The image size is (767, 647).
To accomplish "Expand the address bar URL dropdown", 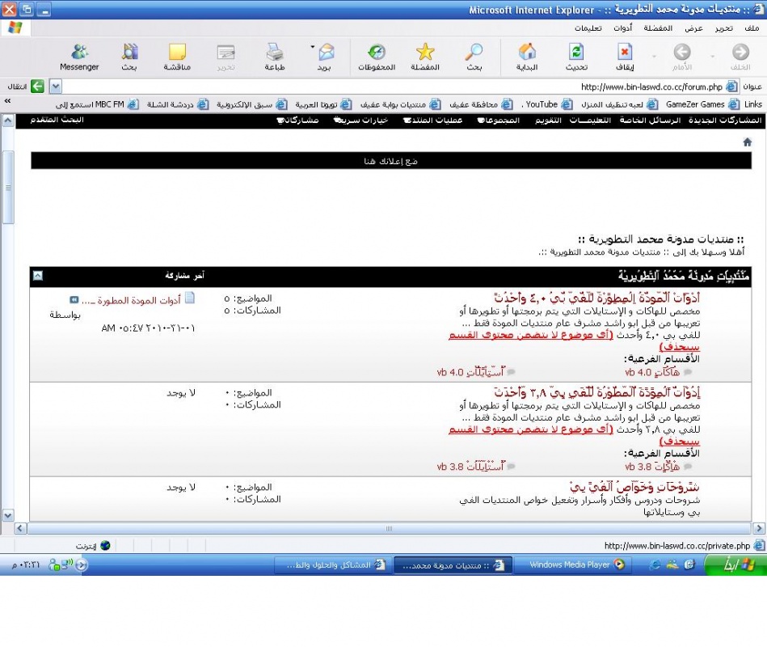I will [56, 87].
